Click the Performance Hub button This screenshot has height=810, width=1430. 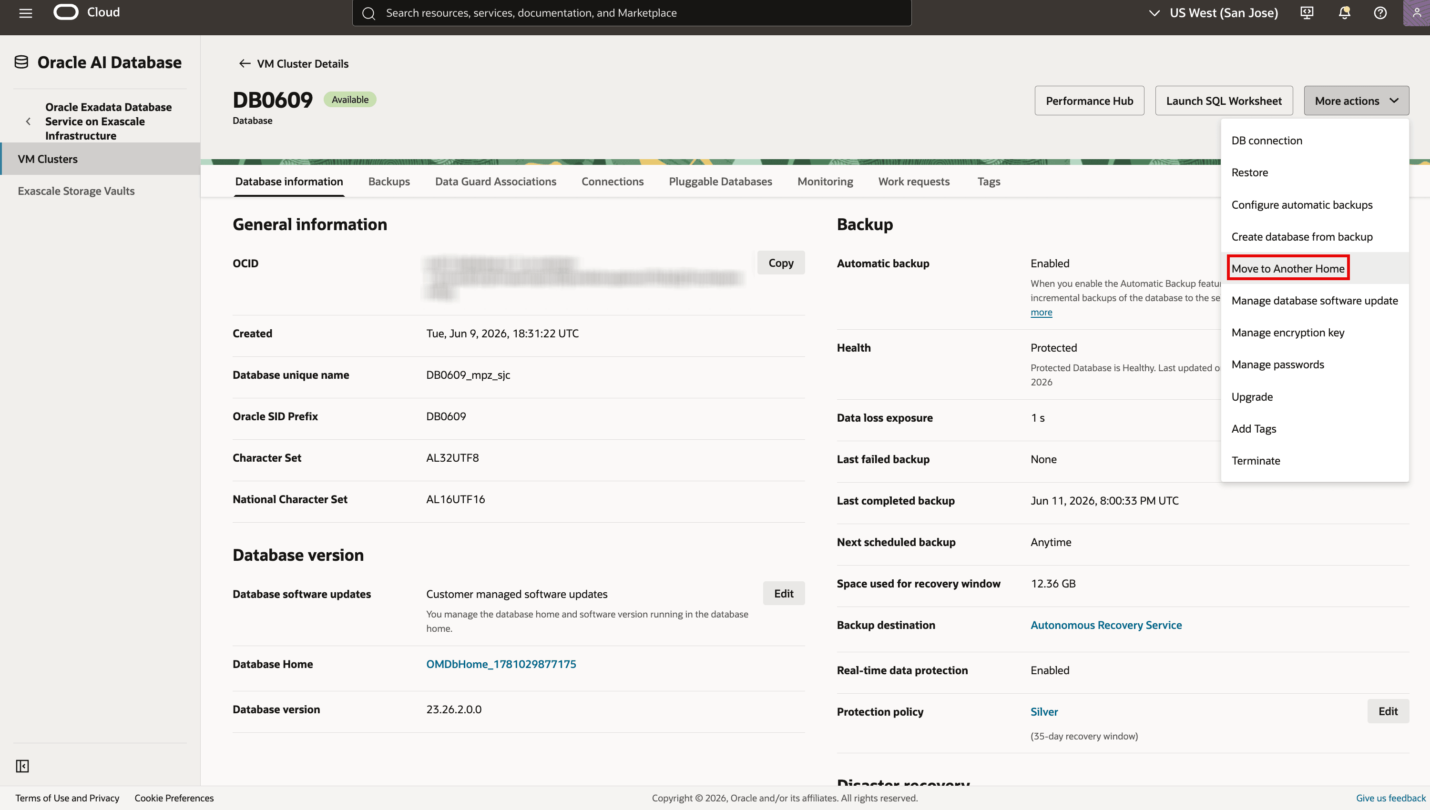(1089, 101)
